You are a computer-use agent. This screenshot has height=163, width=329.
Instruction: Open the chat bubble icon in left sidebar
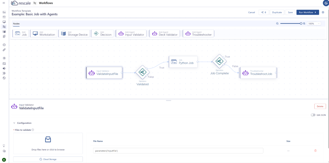pos(4,151)
